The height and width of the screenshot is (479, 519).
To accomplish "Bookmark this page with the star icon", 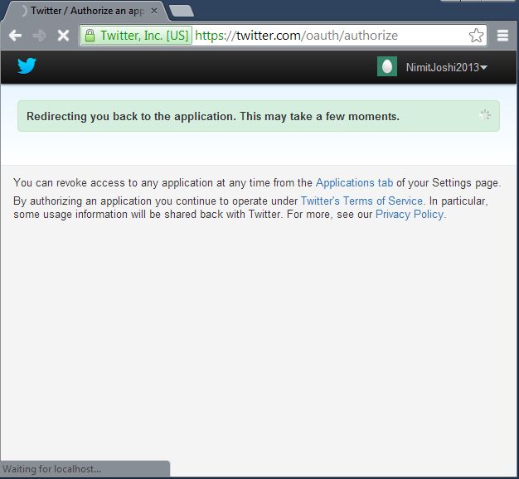I will (x=476, y=36).
